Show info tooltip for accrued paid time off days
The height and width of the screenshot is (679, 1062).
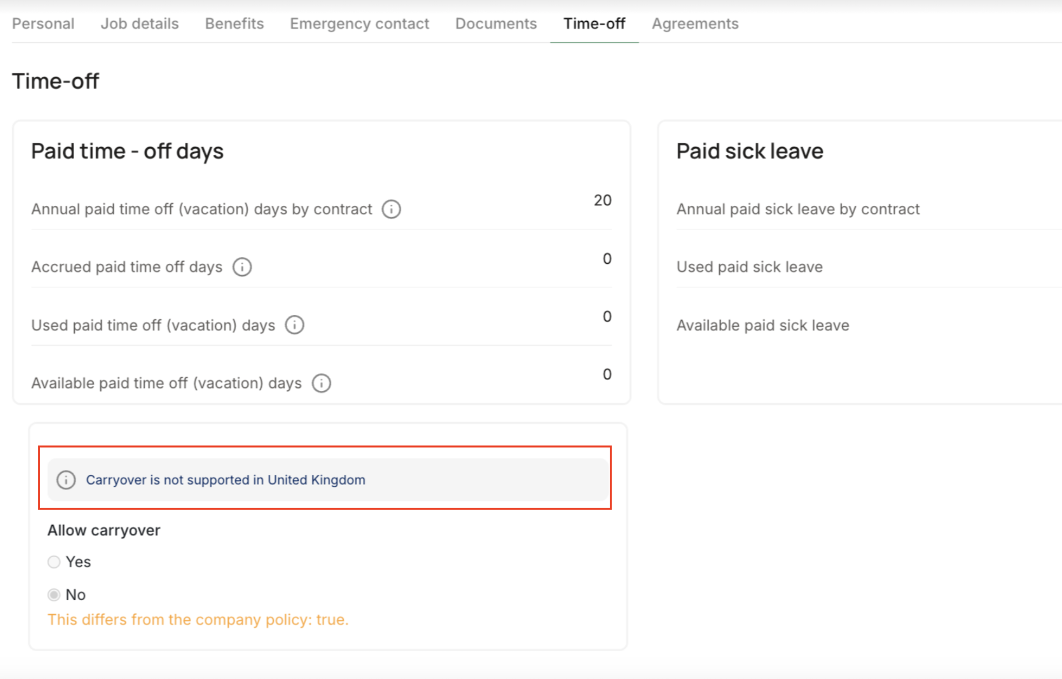[x=242, y=267]
